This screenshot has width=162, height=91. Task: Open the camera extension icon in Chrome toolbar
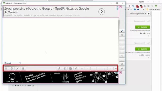click(x=145, y=6)
